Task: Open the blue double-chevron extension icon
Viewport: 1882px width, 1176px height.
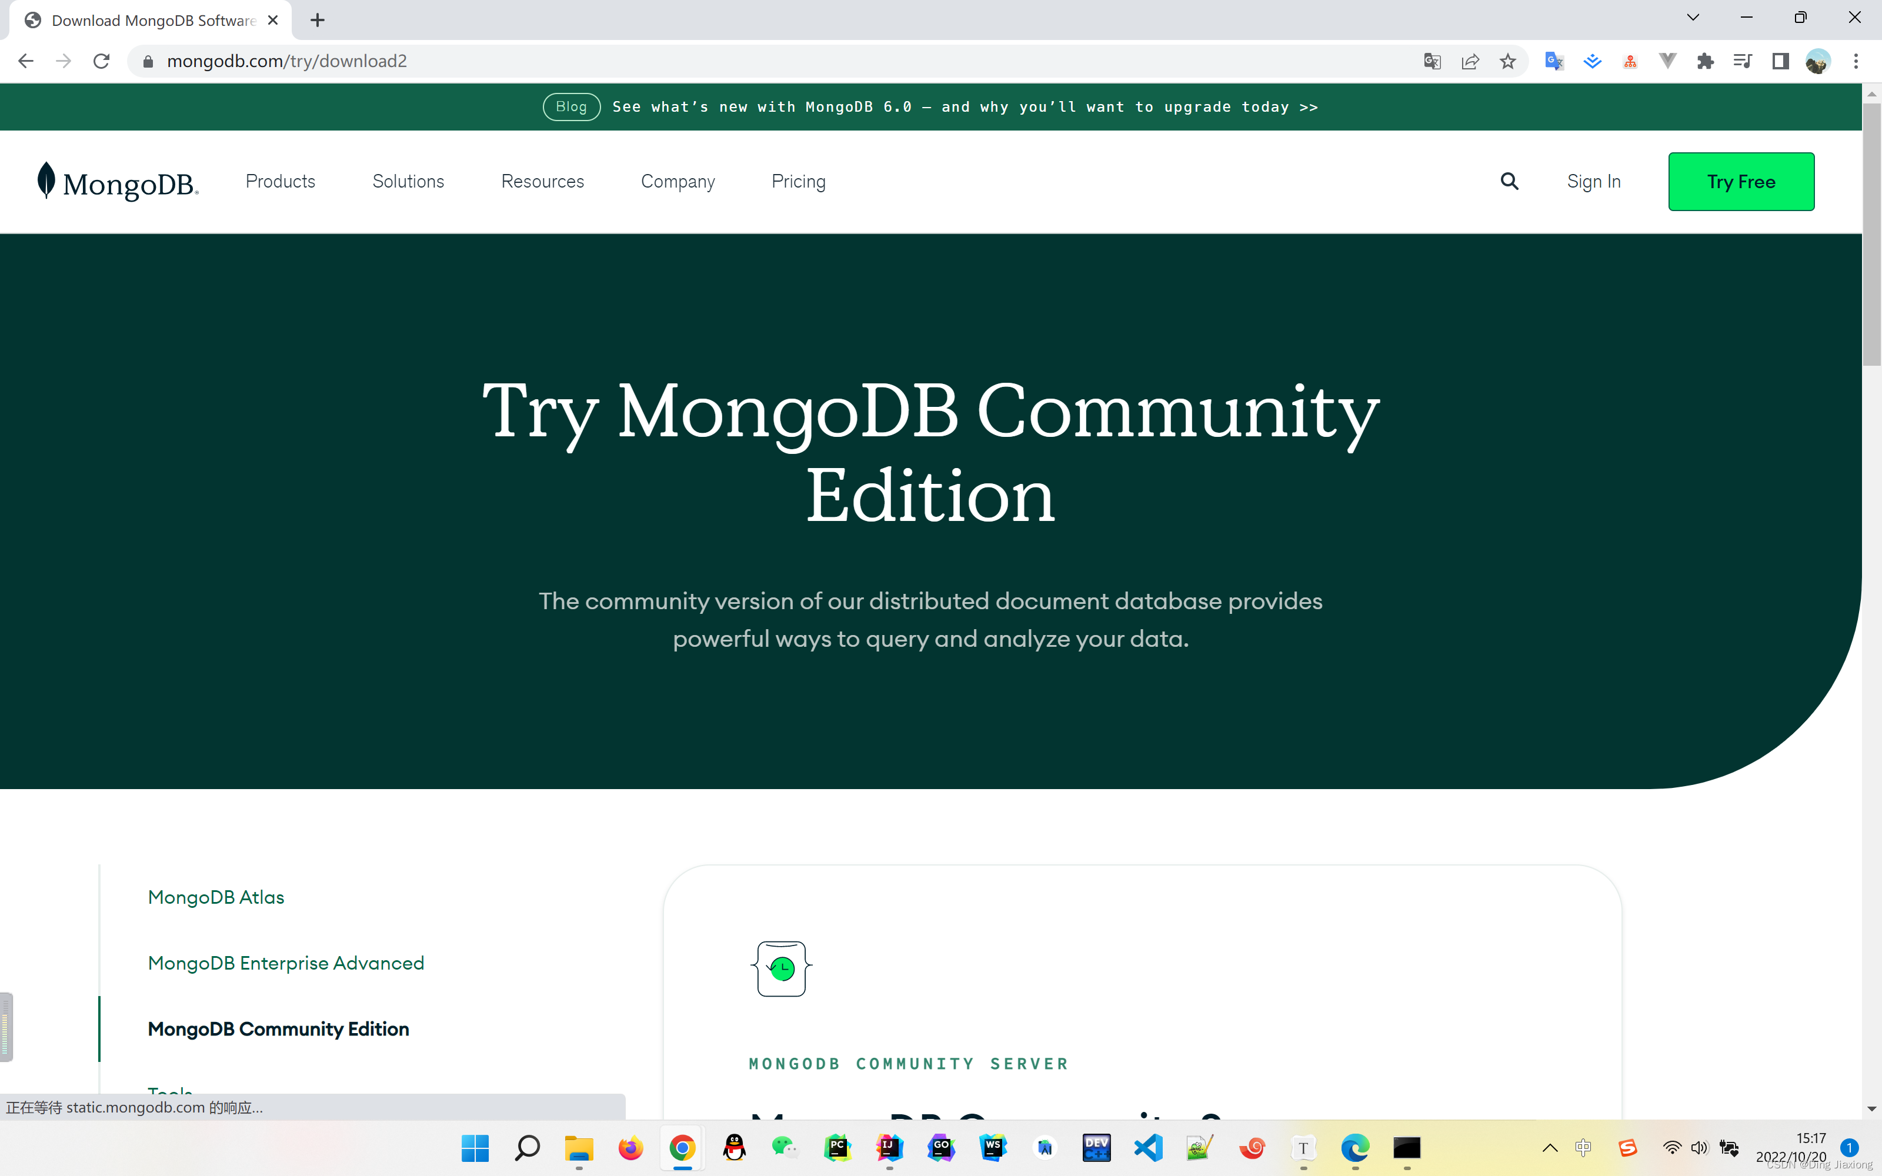Action: point(1592,61)
